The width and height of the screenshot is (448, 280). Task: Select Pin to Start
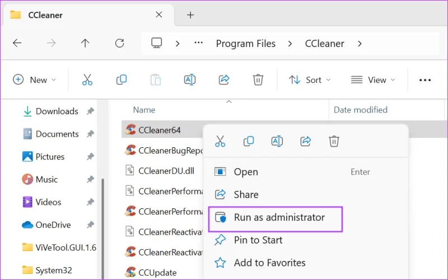[306, 240]
